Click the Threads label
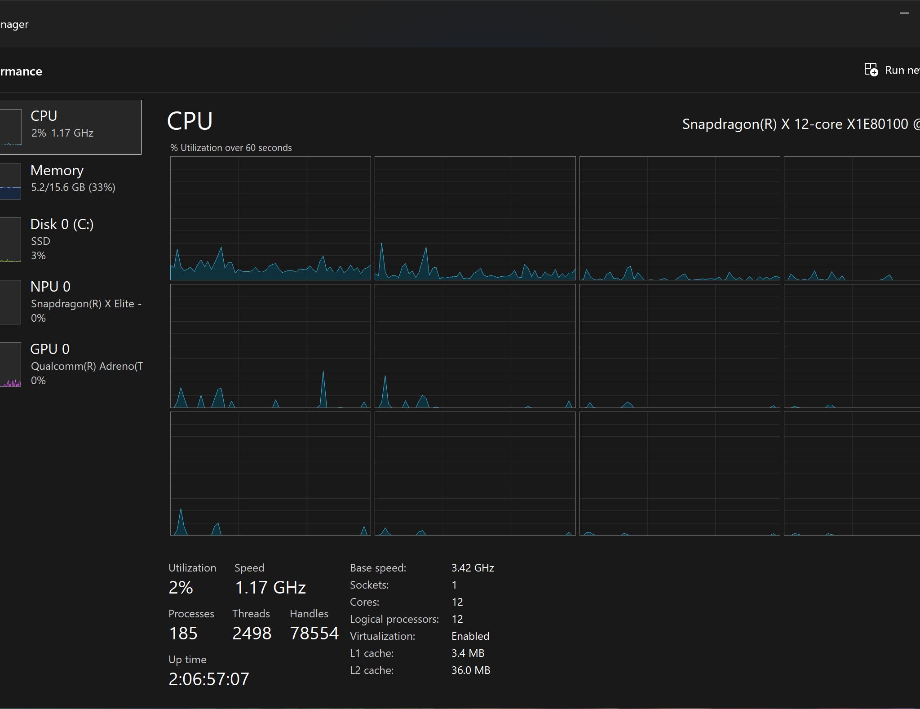Screen dimensions: 920x709 251,614
